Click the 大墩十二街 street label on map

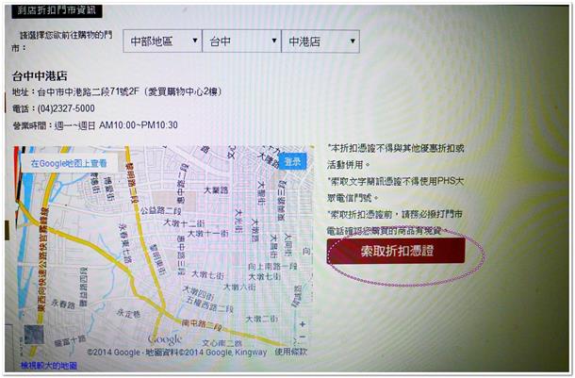click(183, 223)
